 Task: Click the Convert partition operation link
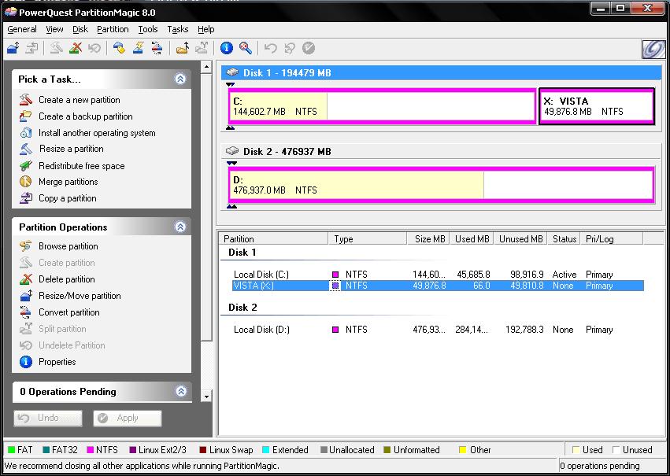coord(69,312)
